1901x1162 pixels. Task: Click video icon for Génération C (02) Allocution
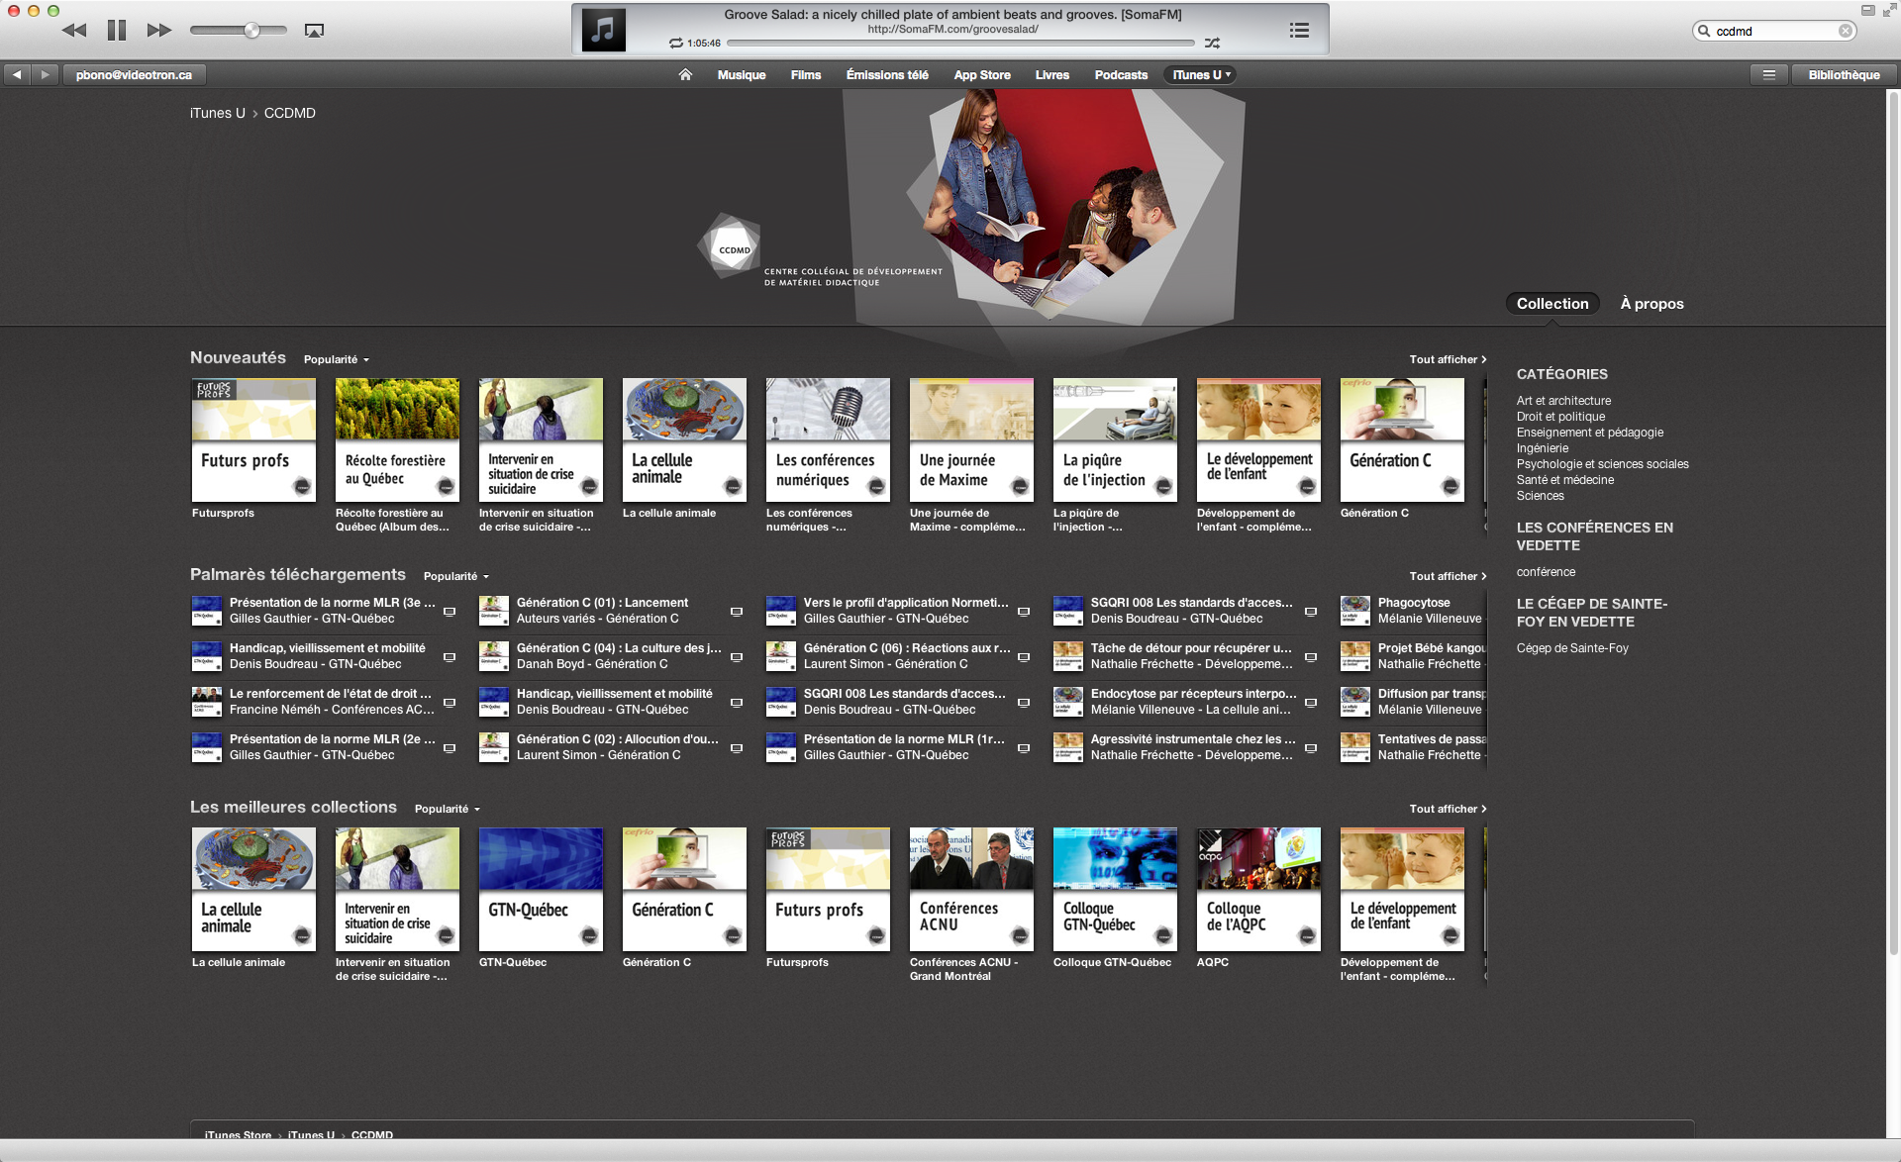pos(737,748)
